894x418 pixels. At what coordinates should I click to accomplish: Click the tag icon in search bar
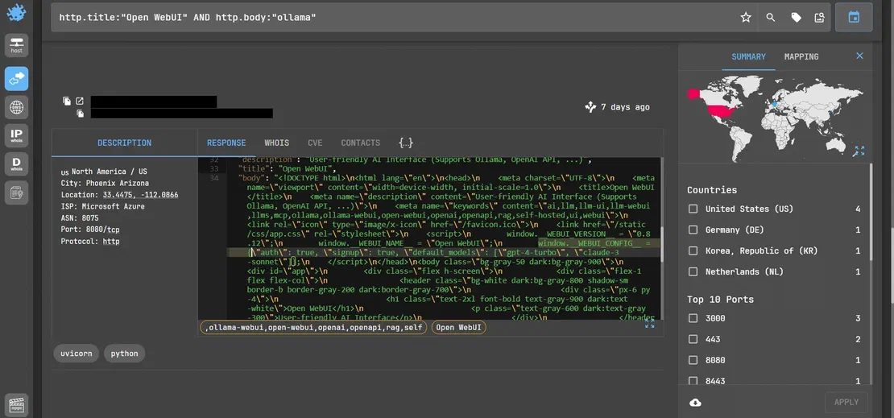click(796, 17)
